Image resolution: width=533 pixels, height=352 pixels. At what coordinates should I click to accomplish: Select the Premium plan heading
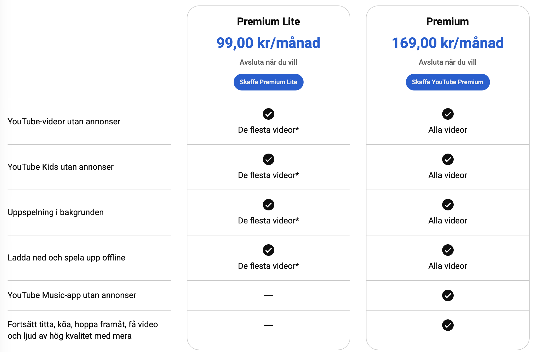coord(448,21)
